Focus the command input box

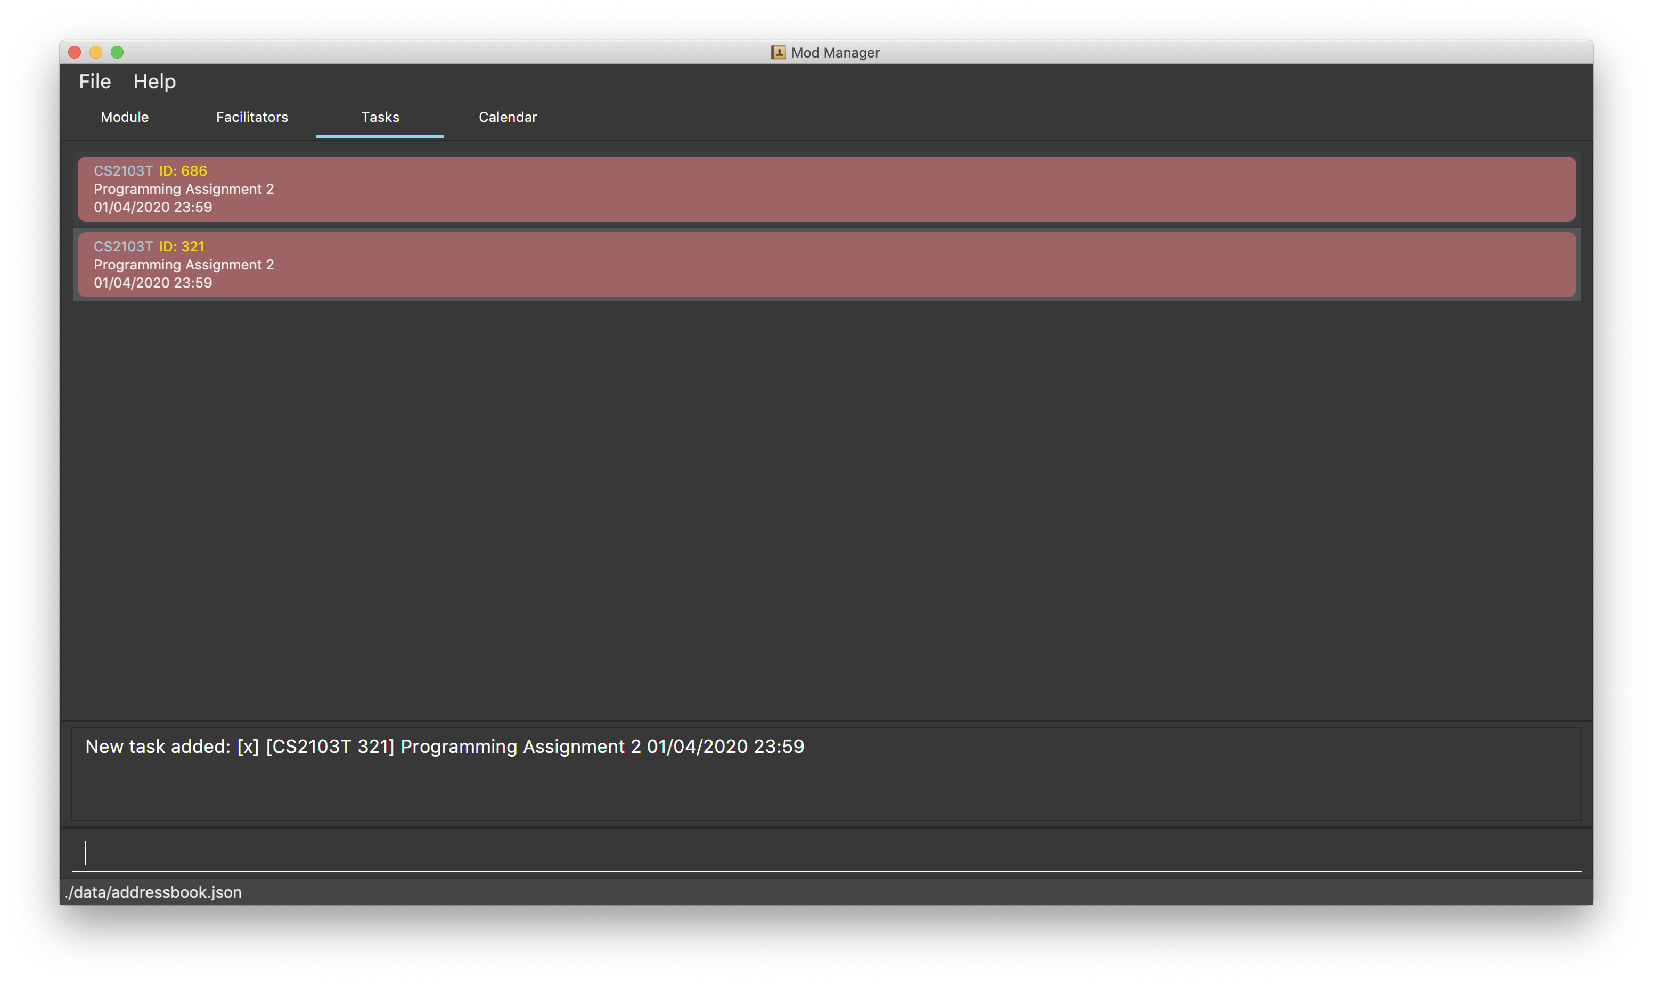click(826, 852)
